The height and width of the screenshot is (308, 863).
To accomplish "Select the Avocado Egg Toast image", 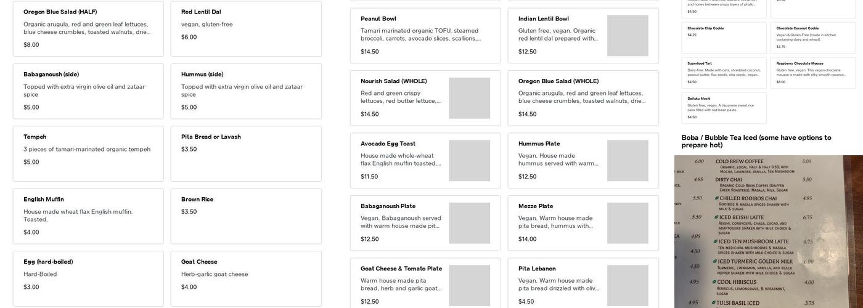I will pos(469,160).
